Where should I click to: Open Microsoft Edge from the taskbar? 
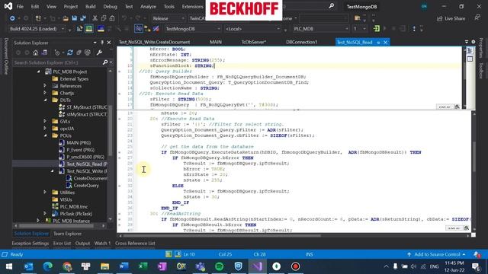[47, 266]
